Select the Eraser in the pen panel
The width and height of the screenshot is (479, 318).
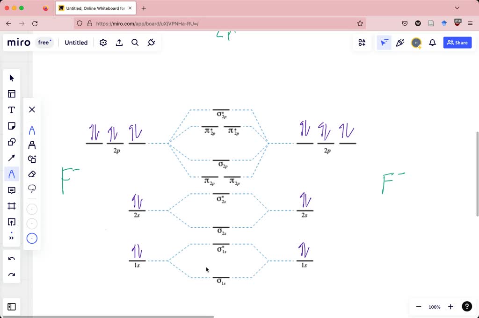(32, 174)
